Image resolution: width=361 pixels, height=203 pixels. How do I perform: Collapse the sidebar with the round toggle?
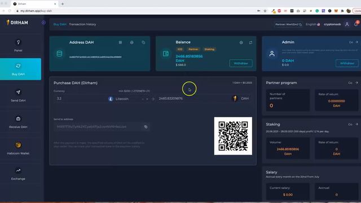click(43, 23)
